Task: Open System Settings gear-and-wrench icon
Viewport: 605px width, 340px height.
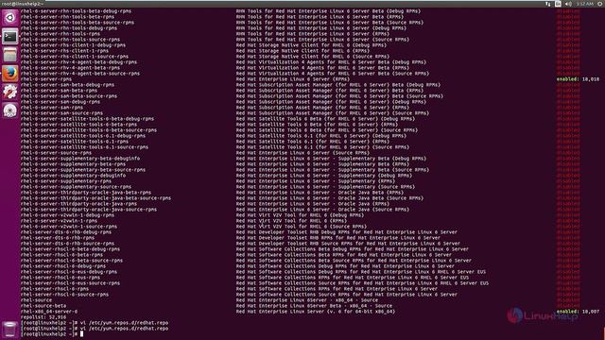Action: click(x=10, y=93)
